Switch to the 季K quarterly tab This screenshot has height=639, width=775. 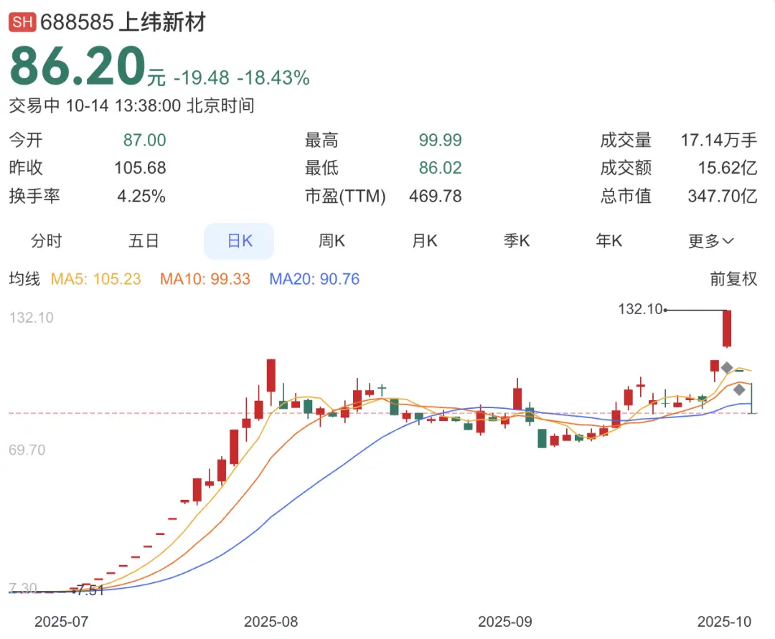516,242
